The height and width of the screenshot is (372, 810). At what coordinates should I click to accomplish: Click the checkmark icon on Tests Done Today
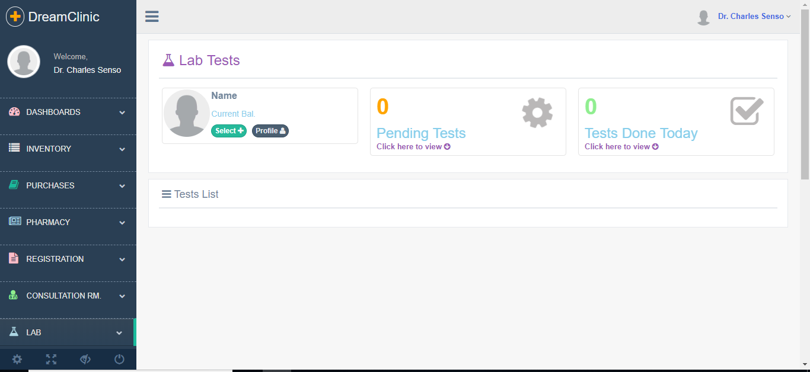(x=747, y=111)
